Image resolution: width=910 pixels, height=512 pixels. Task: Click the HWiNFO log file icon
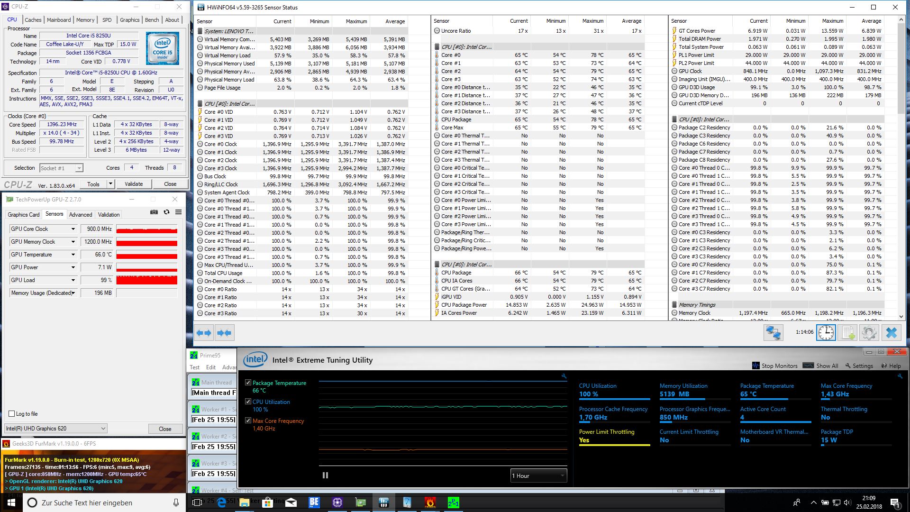pyautogui.click(x=847, y=333)
